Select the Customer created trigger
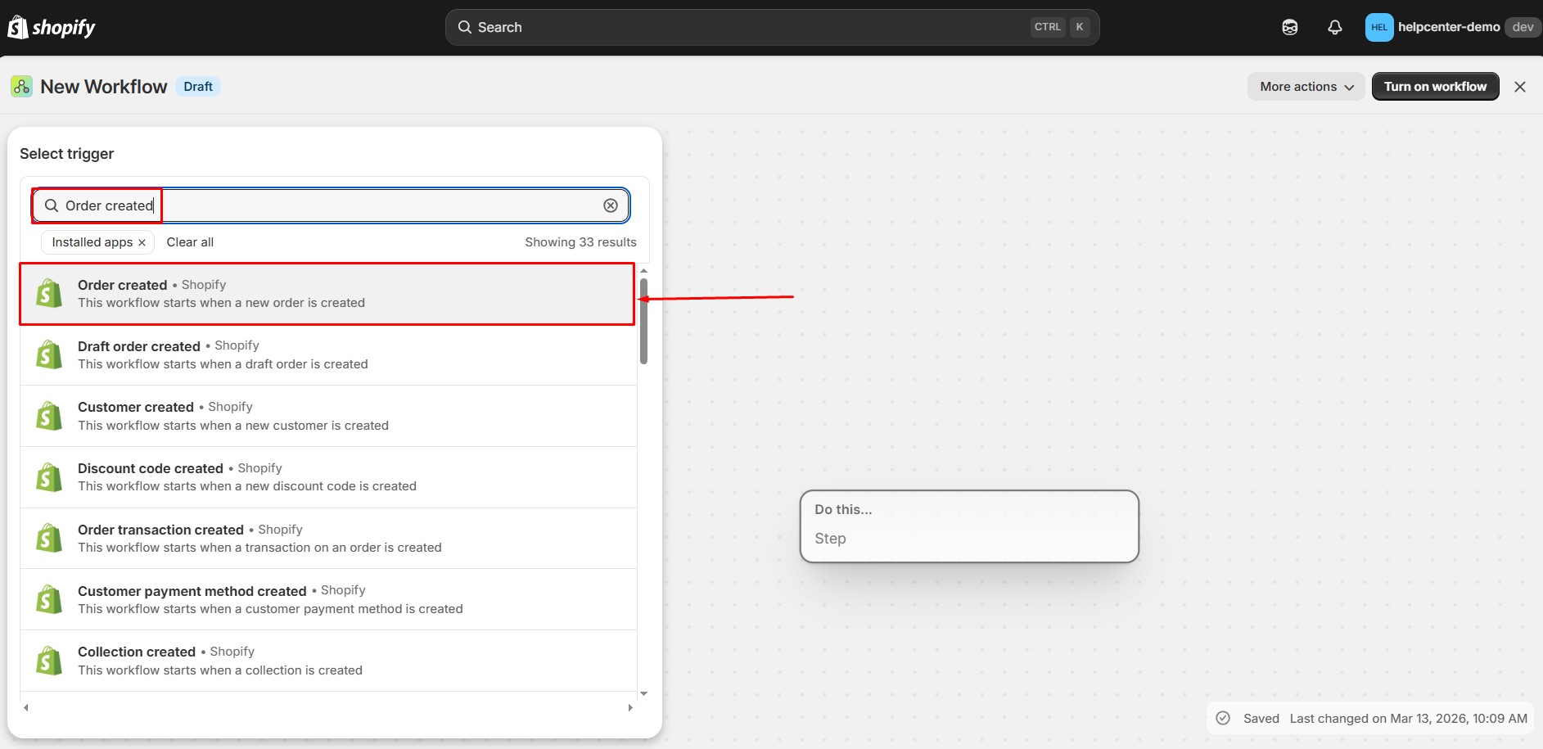 [x=328, y=416]
